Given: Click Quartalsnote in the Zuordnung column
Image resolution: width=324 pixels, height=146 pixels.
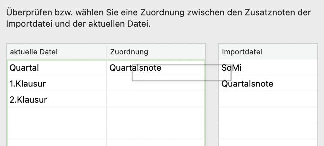Looking at the screenshot, I should point(135,68).
